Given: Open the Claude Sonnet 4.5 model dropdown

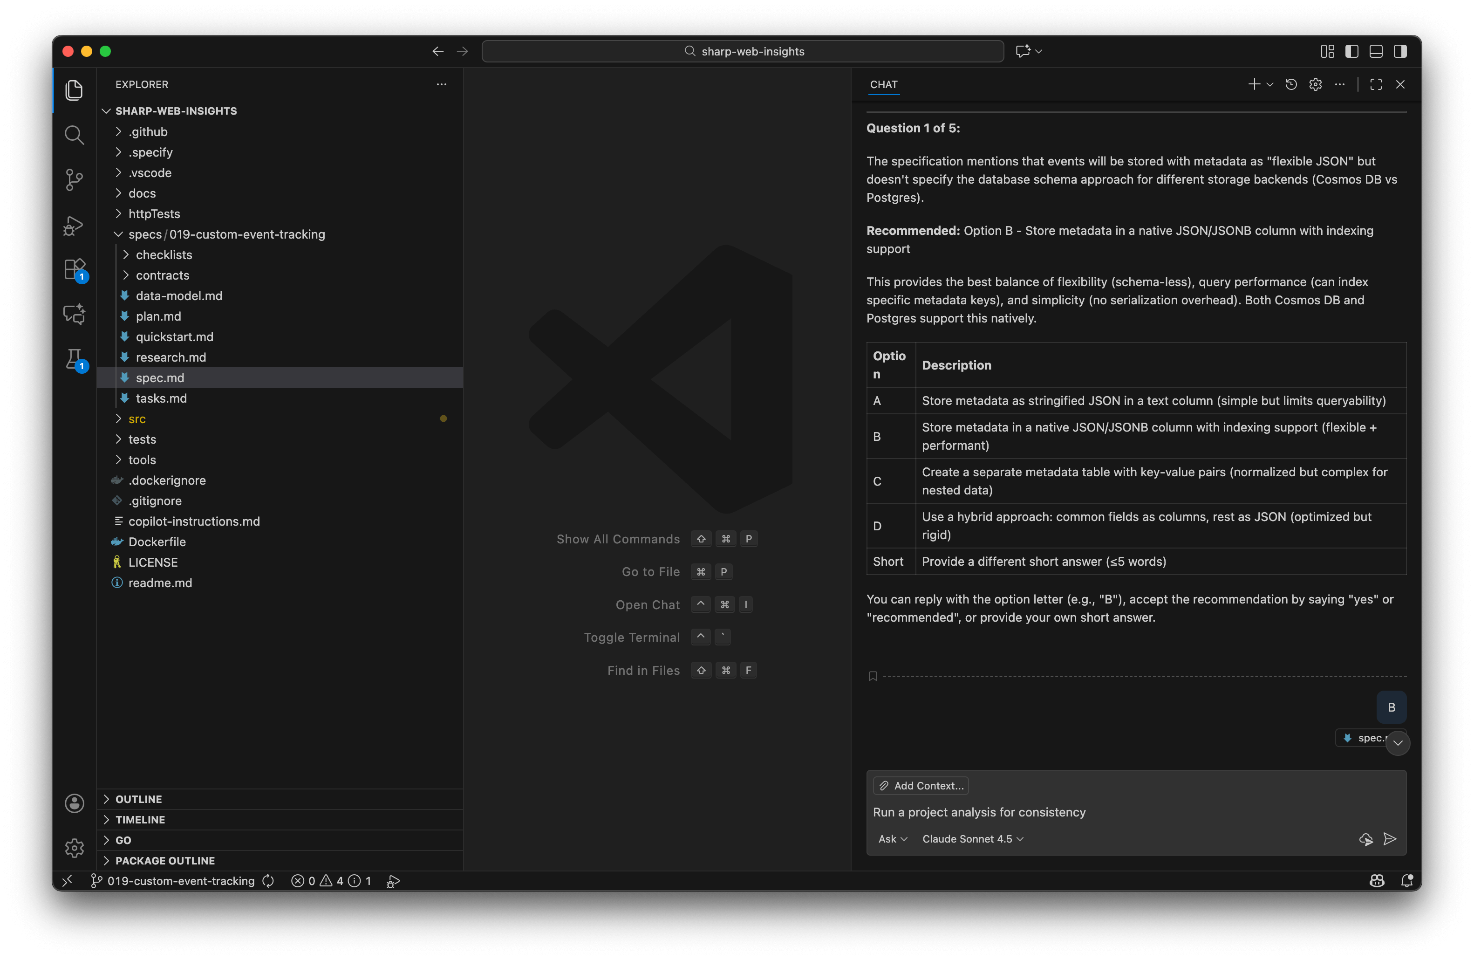Looking at the screenshot, I should 972,839.
